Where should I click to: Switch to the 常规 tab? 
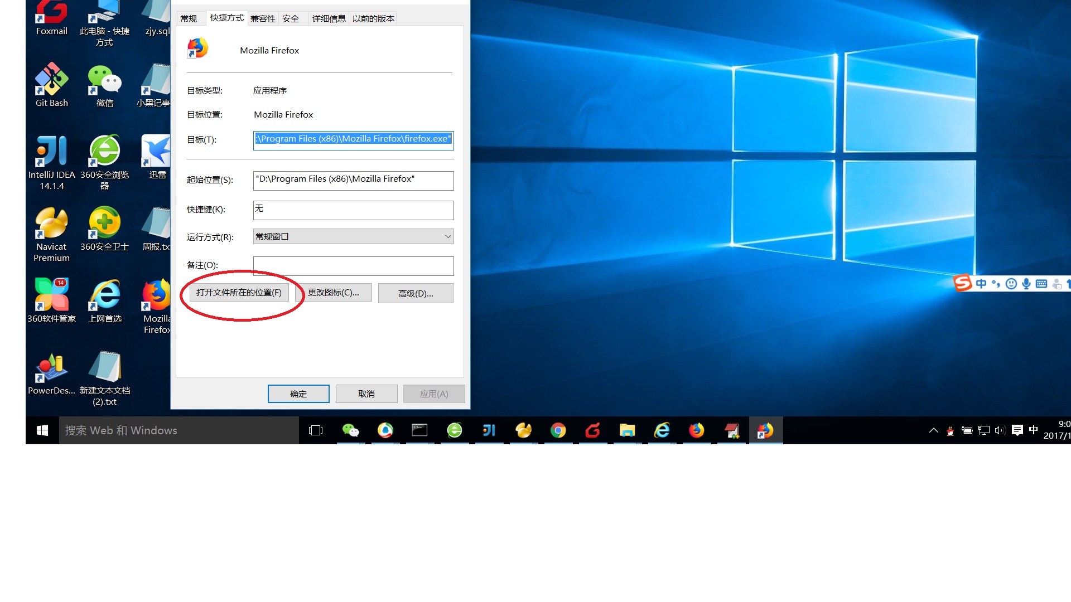tap(189, 18)
